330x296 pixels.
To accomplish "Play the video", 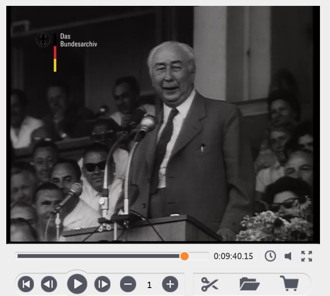I will [77, 284].
